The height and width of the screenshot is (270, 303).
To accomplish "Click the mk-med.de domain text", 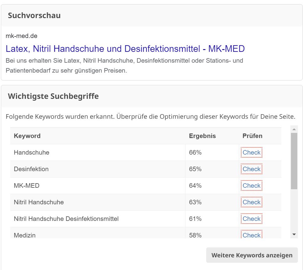I will (21, 36).
